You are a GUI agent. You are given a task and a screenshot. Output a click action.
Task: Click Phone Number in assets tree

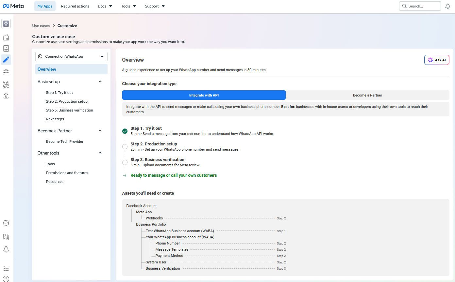pos(168,243)
